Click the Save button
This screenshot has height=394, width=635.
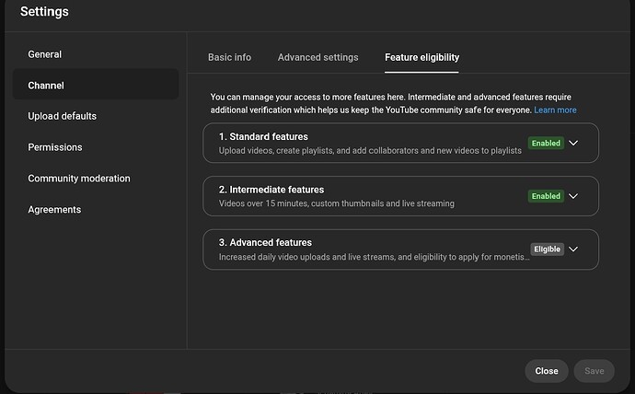coord(595,371)
